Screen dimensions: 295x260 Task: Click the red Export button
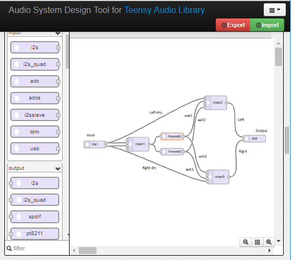pos(233,25)
